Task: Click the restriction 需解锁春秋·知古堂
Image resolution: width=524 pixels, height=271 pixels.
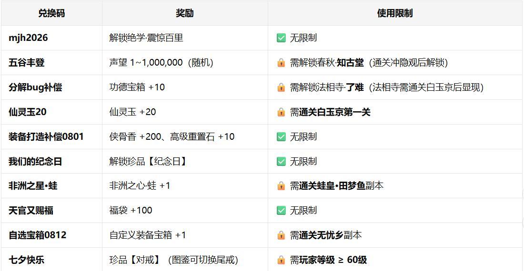Action: pyautogui.click(x=326, y=62)
